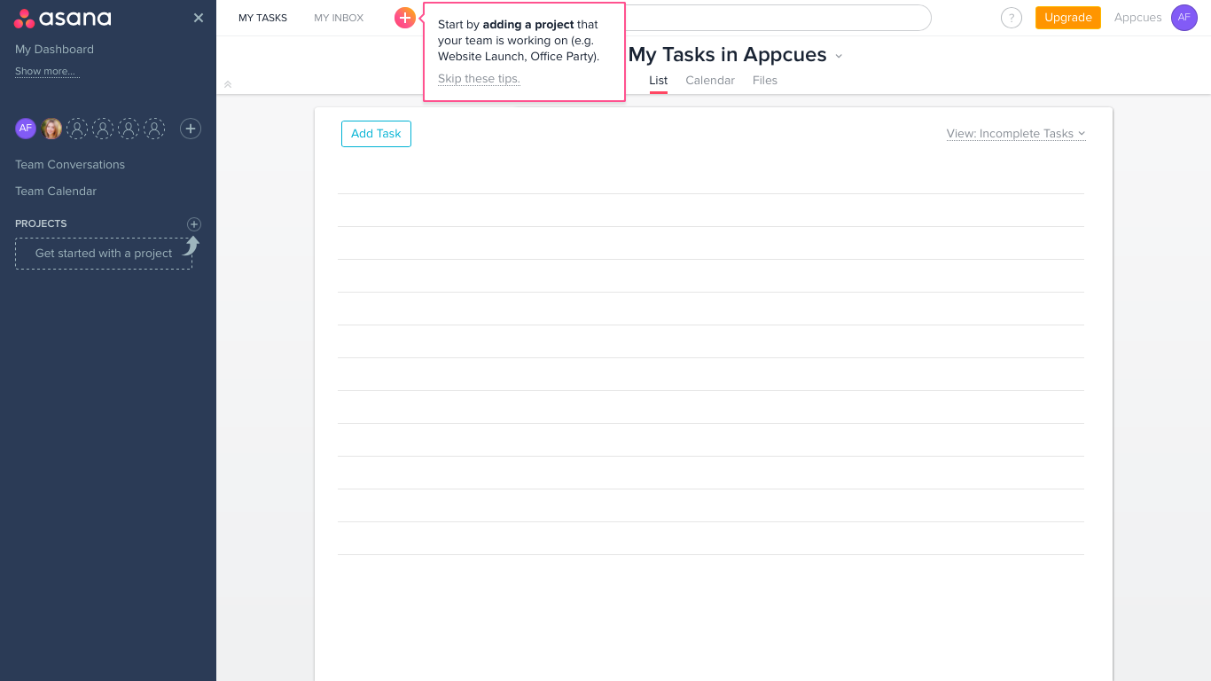Switch to the MY INBOX tab
Screen dimensions: 1211x681
(338, 17)
